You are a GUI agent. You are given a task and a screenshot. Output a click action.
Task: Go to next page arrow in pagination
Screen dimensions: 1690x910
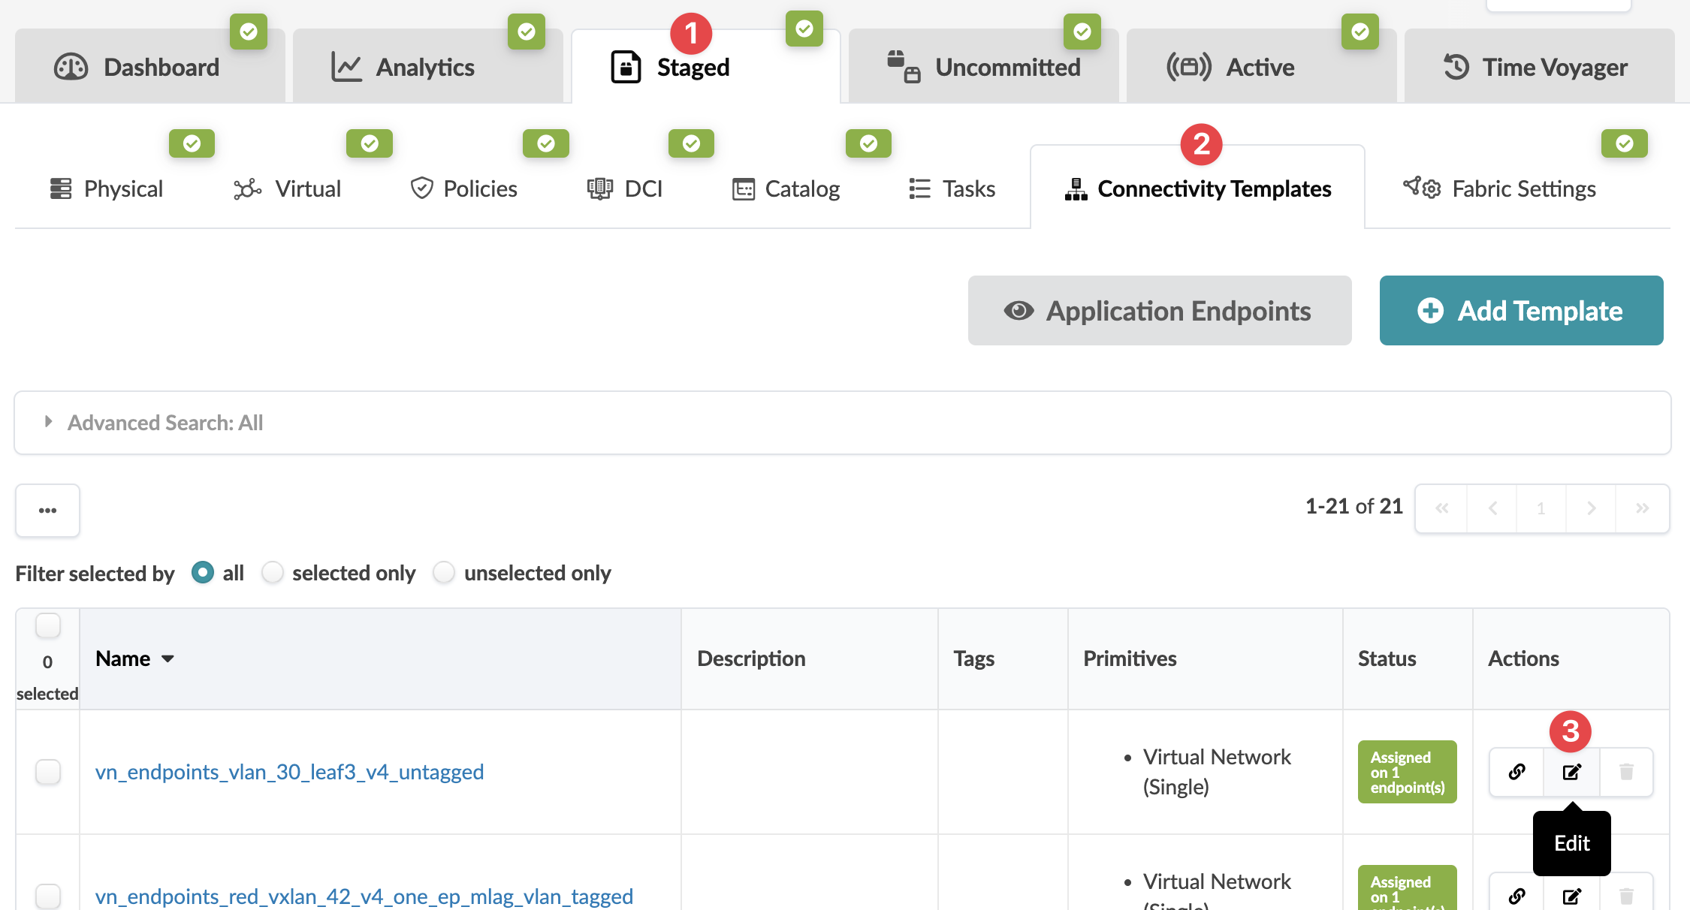pos(1591,508)
